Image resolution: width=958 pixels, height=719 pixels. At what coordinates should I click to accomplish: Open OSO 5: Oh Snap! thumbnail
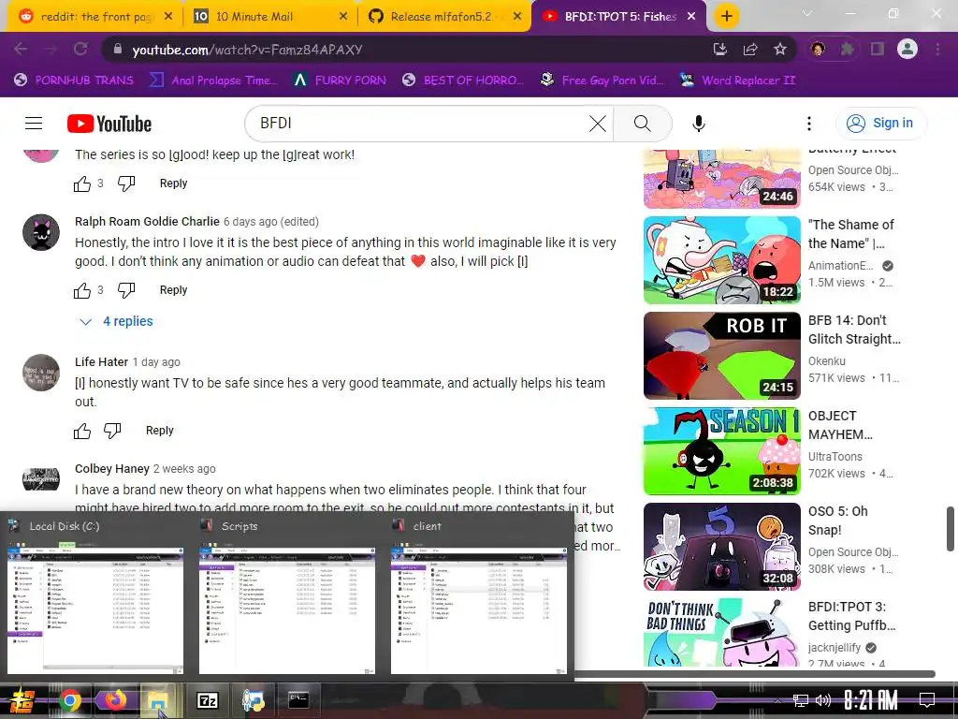coord(721,547)
